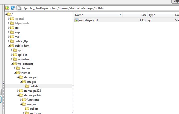Image resolution: width=179 pixels, height=114 pixels.
Task: Open the mail folder in tree
Action: (x=17, y=37)
